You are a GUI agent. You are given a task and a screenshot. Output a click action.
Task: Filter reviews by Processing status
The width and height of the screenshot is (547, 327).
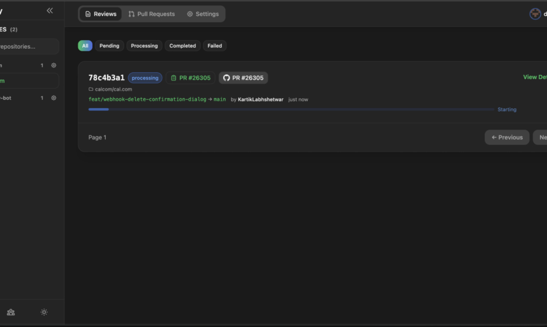pyautogui.click(x=144, y=46)
